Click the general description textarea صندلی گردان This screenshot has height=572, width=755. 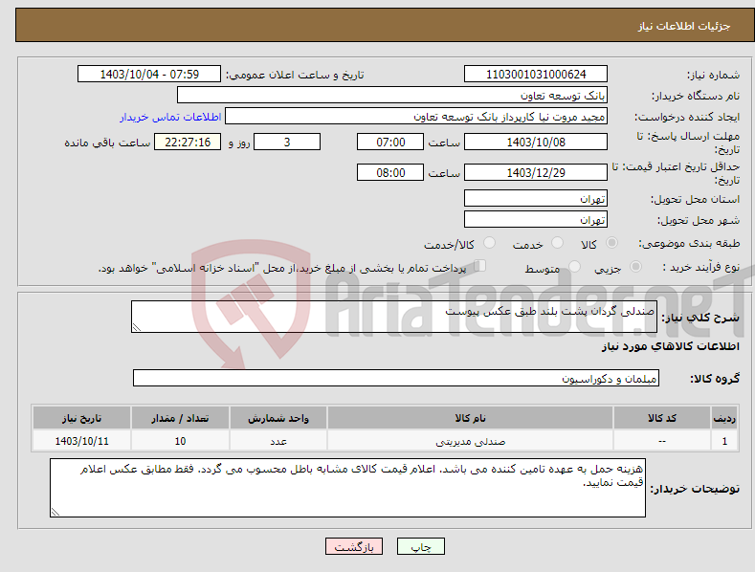tap(394, 317)
